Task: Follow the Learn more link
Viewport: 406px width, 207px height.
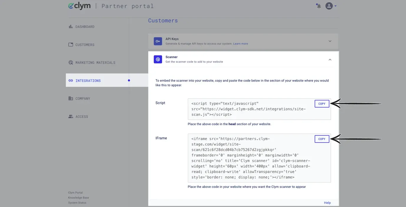Action: 240,44
